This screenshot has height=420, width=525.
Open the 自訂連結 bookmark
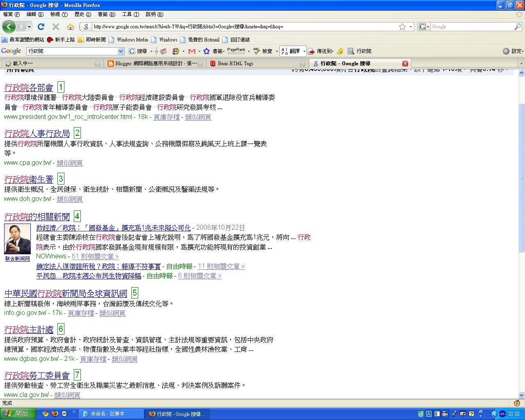[236, 40]
